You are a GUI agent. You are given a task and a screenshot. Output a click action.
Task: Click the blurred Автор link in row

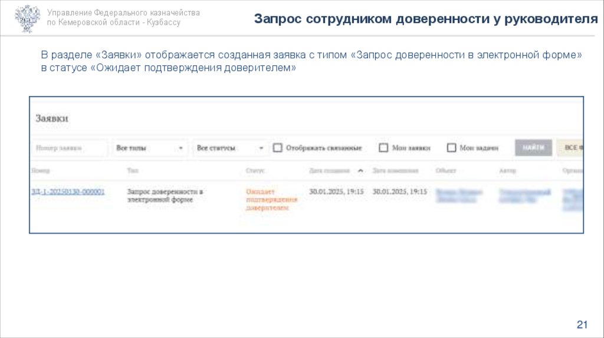pyautogui.click(x=524, y=195)
